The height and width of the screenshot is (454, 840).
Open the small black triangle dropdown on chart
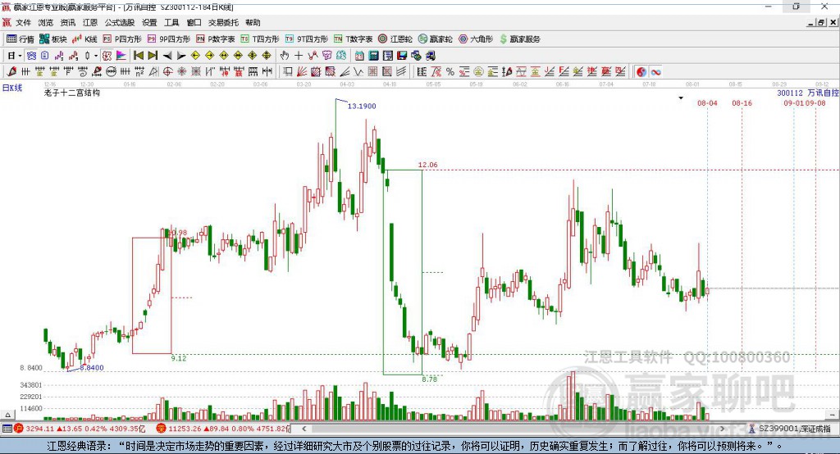681,98
